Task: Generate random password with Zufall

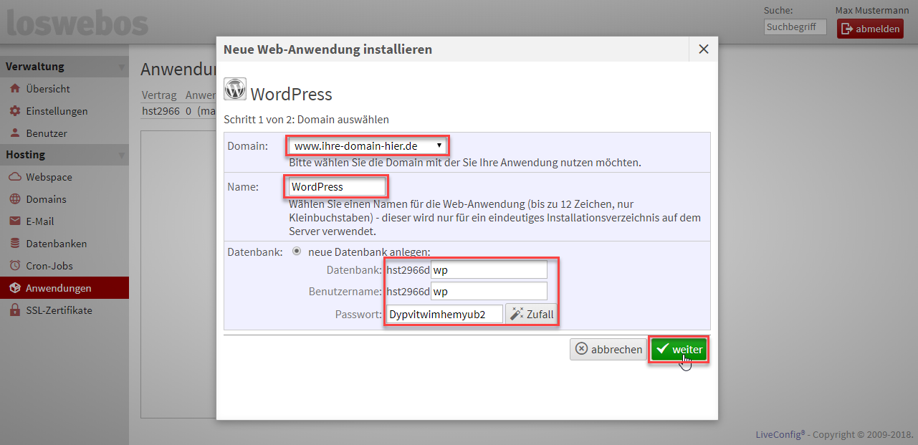Action: (531, 315)
